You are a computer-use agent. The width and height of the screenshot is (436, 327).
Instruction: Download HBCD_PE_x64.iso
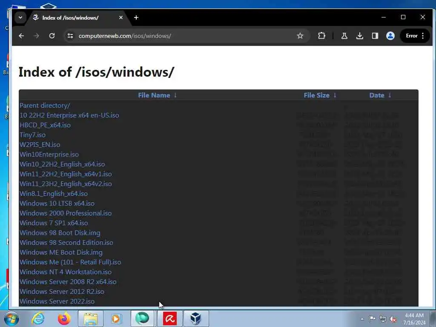45,125
